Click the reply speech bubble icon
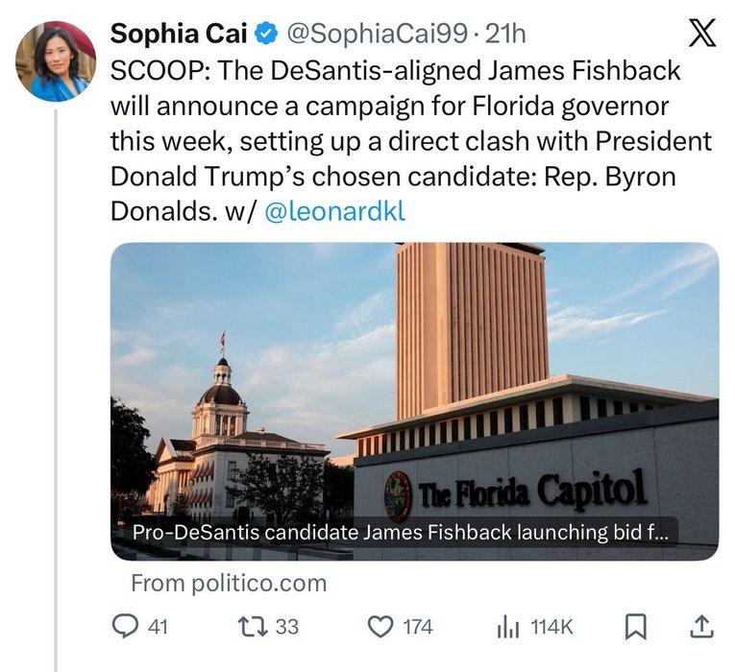The image size is (735, 672). 126,627
